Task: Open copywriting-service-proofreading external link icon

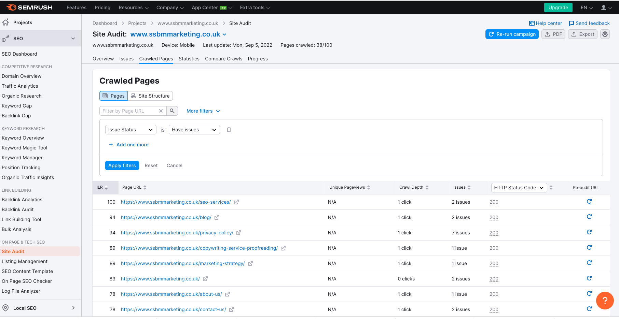Action: (x=283, y=248)
